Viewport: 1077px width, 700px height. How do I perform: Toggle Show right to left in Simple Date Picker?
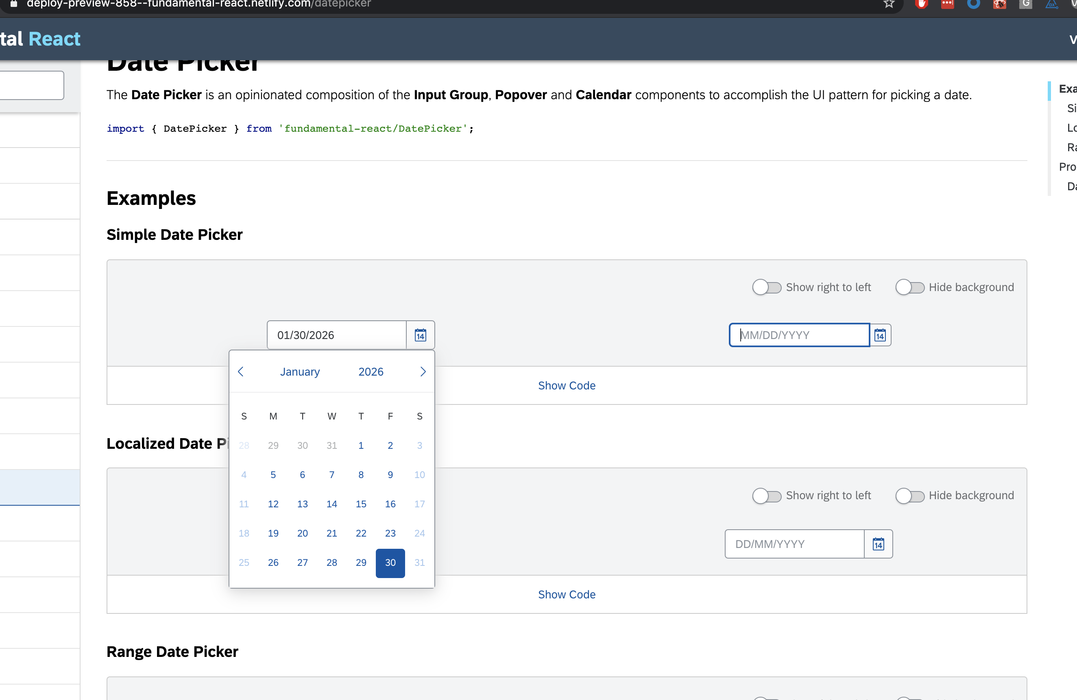(x=767, y=287)
